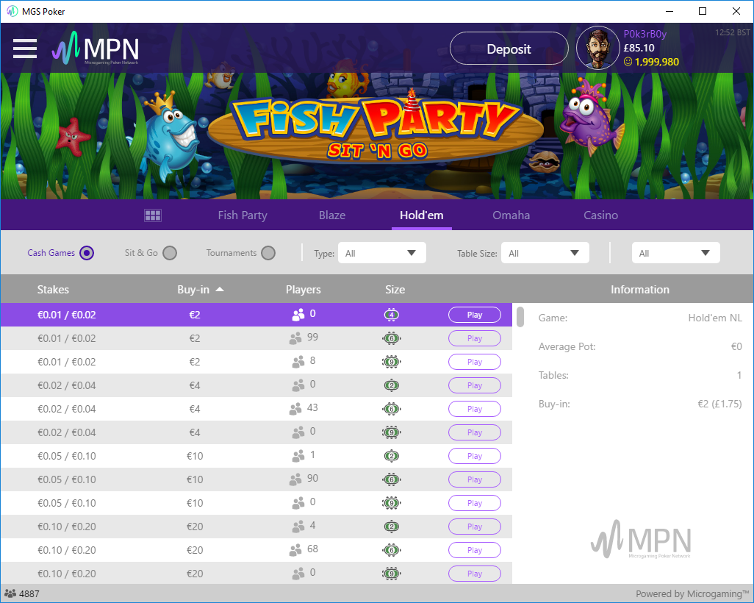Viewport: 754px width, 603px height.
Task: Click Buy-in value €2 (£1.75) in Information
Action: 719,404
